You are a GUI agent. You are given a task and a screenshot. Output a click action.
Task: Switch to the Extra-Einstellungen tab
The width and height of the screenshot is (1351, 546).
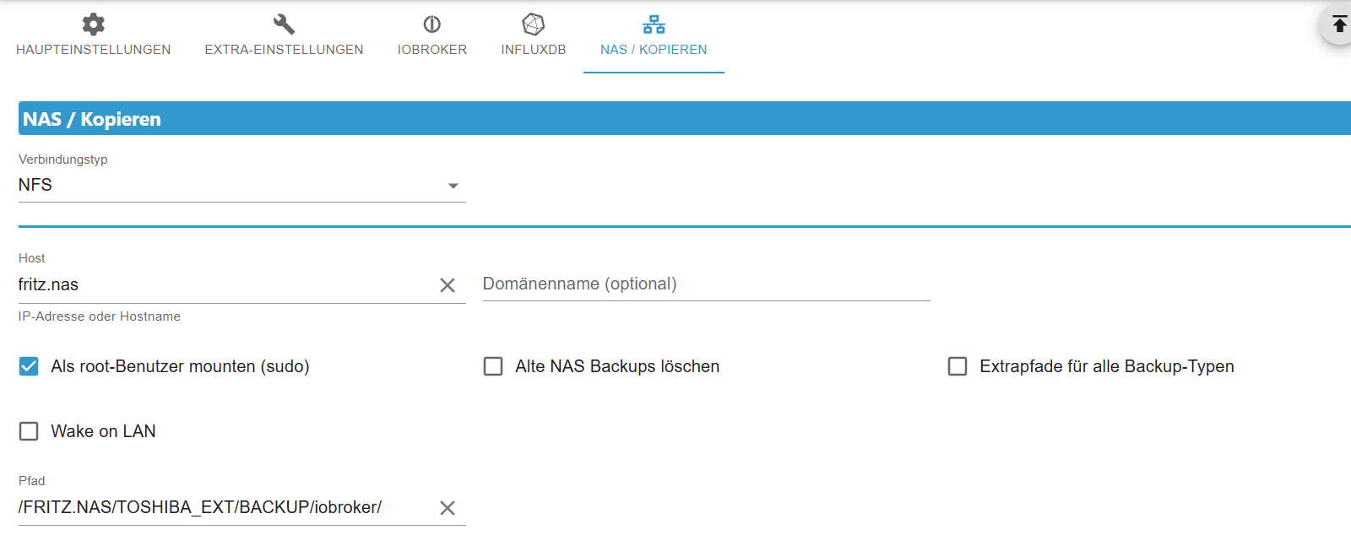click(284, 37)
